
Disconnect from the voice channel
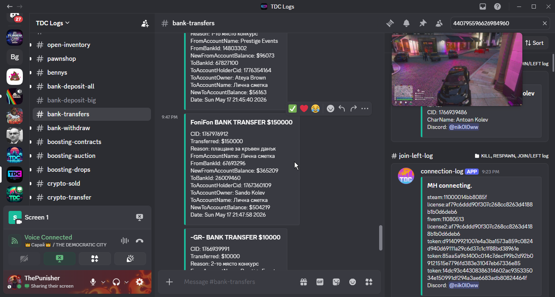[x=140, y=241]
